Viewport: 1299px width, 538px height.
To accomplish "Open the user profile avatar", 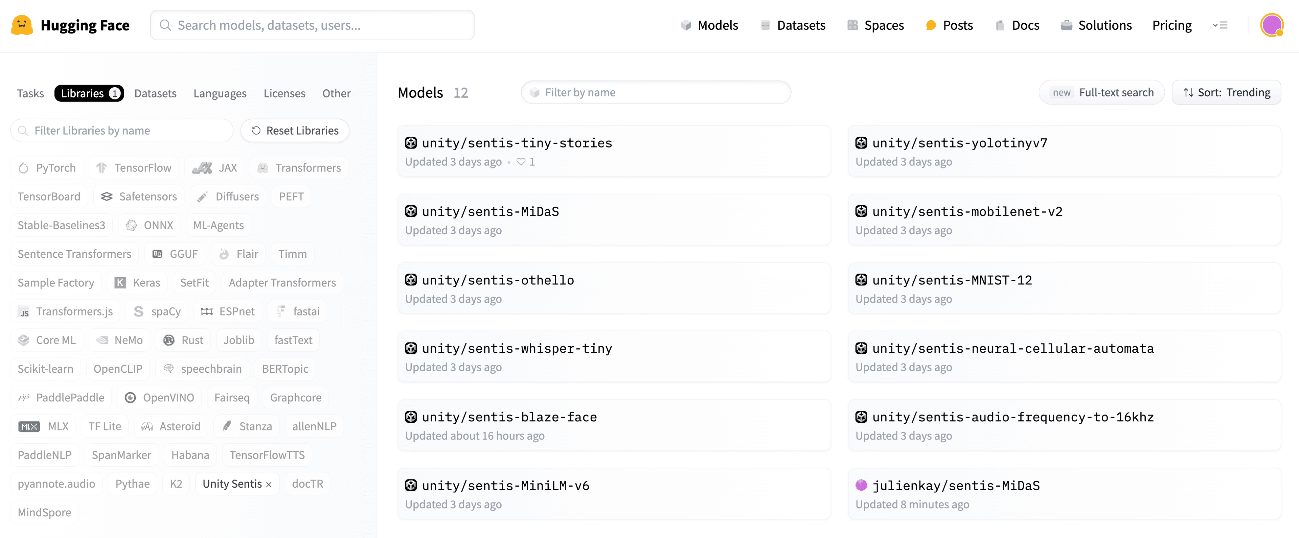I will coord(1271,25).
